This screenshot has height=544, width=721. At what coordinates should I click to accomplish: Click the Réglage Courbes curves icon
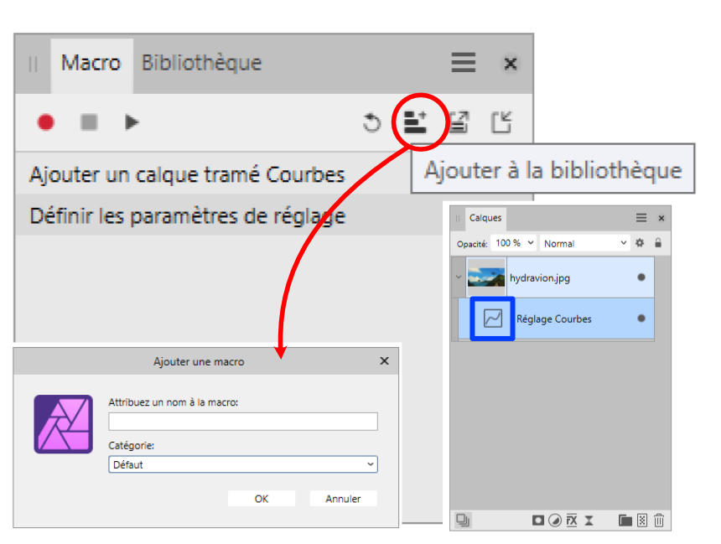pos(492,319)
